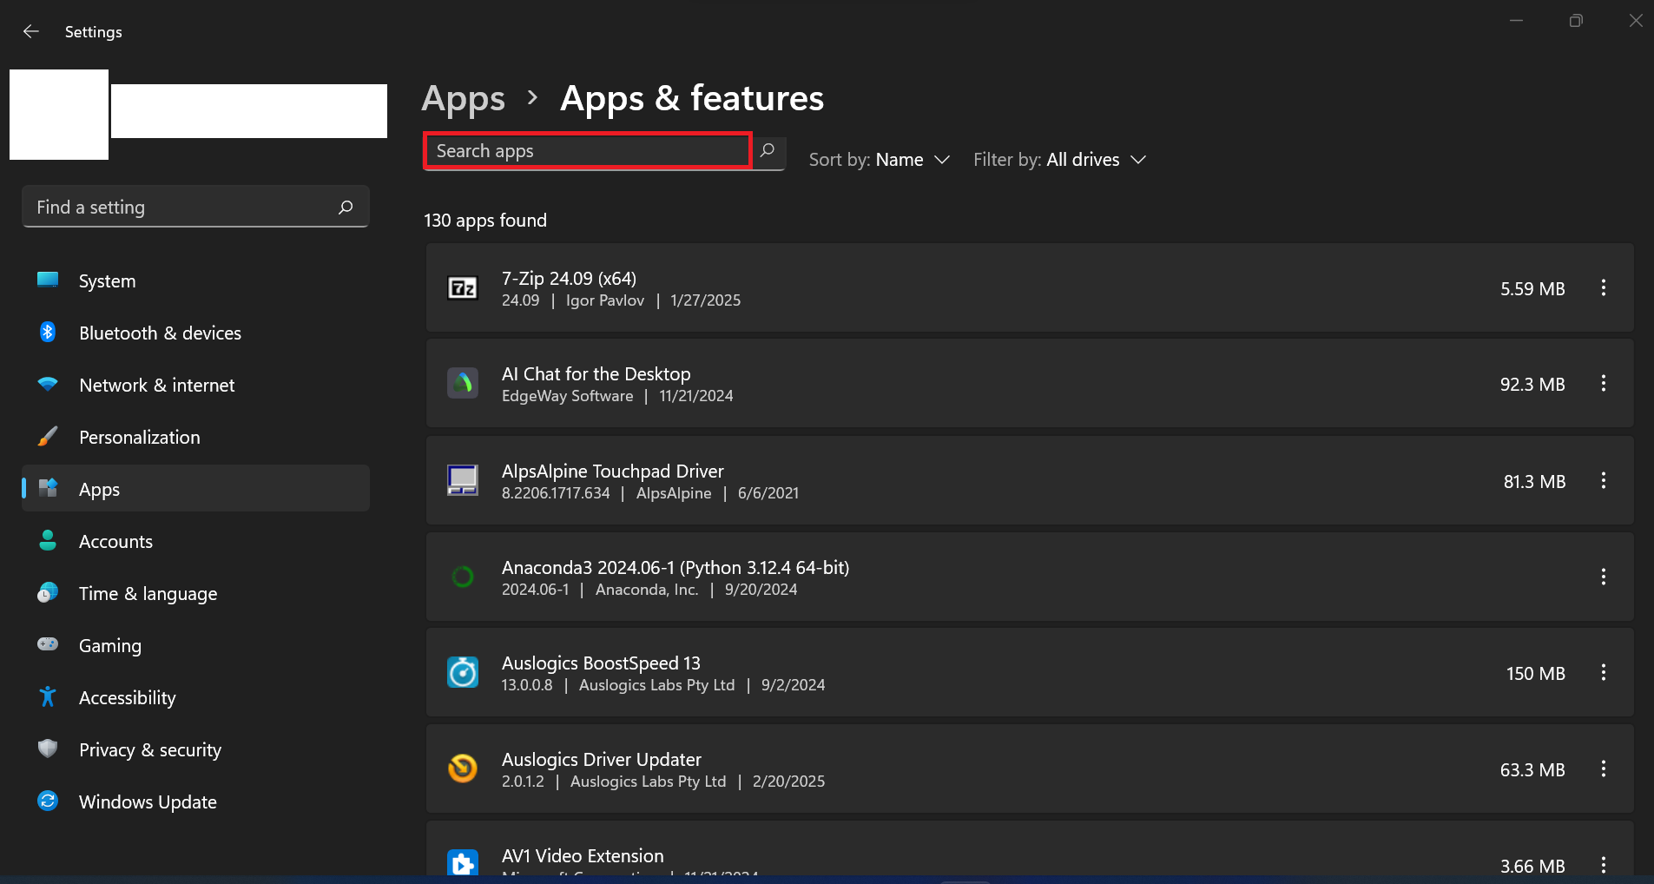Click the Privacy shield icon
Screen dimensions: 1654x884
click(48, 749)
